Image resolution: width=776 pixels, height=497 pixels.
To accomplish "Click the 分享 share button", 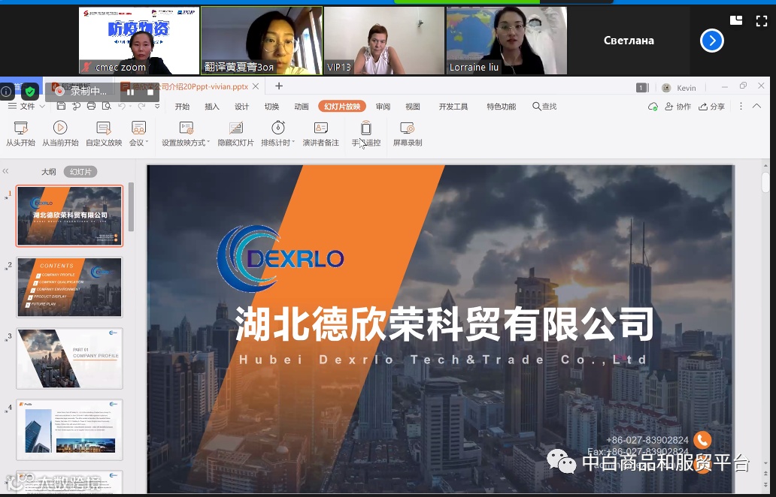I will (711, 106).
